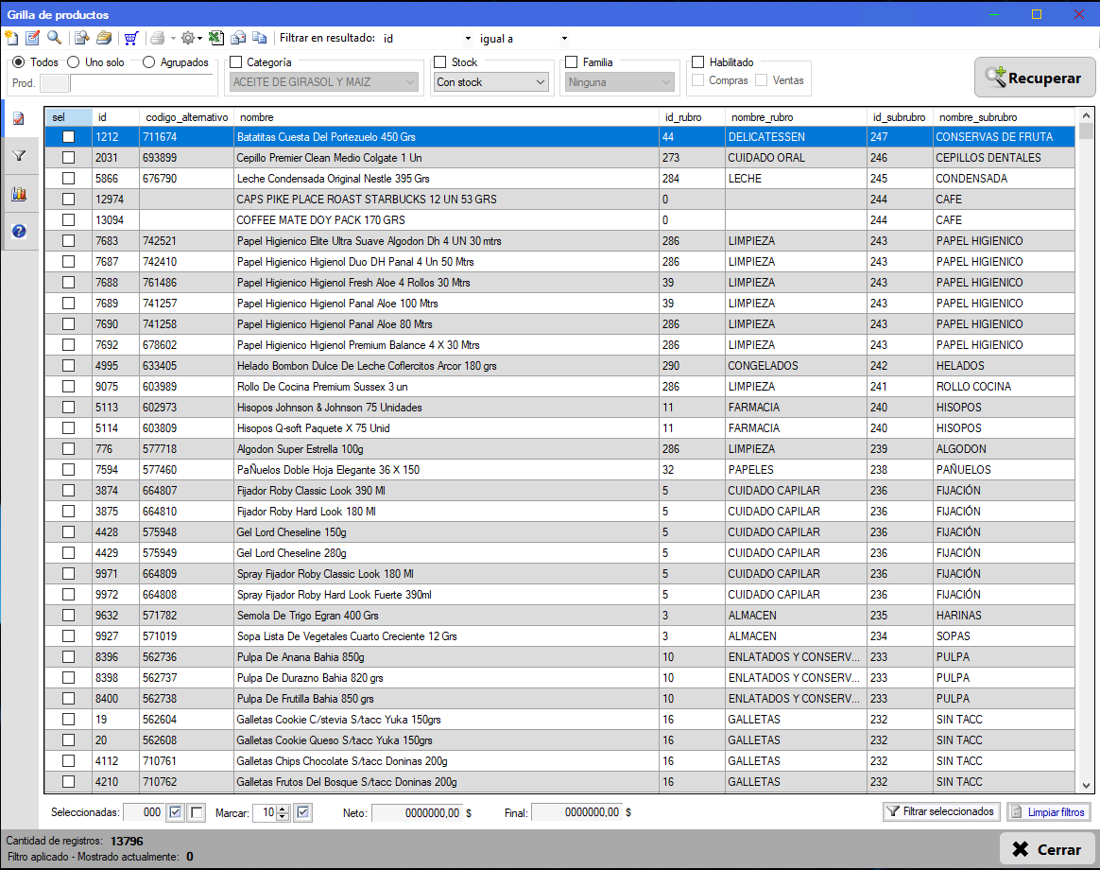Sort by the 'id' column header
The height and width of the screenshot is (870, 1100).
point(115,117)
